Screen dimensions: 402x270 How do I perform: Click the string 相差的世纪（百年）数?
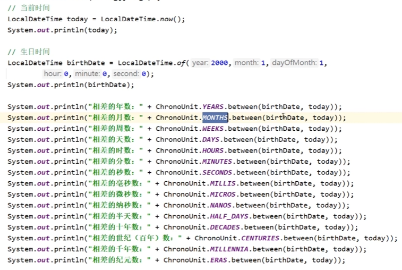(135, 238)
